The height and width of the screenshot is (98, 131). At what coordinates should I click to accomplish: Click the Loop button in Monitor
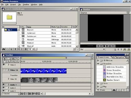pyautogui.click(x=110, y=46)
